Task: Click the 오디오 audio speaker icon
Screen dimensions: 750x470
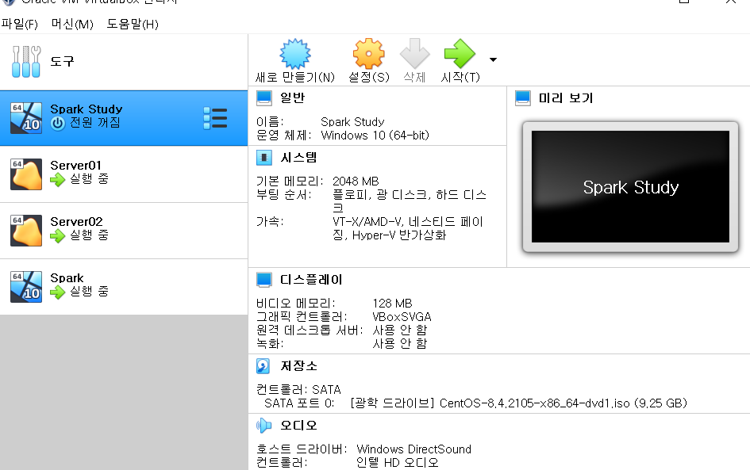Action: (x=263, y=426)
